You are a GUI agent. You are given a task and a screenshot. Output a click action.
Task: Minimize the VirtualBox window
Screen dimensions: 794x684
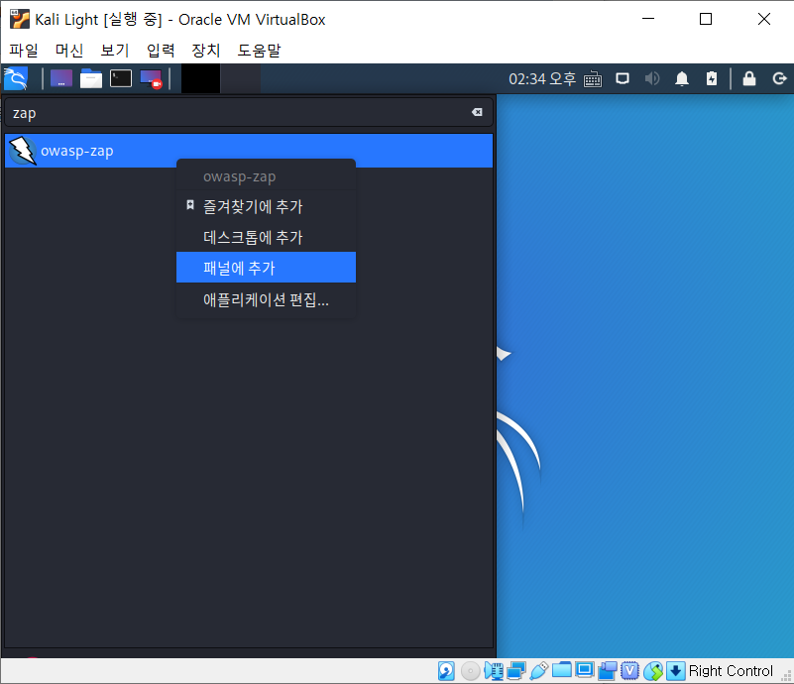pos(648,19)
